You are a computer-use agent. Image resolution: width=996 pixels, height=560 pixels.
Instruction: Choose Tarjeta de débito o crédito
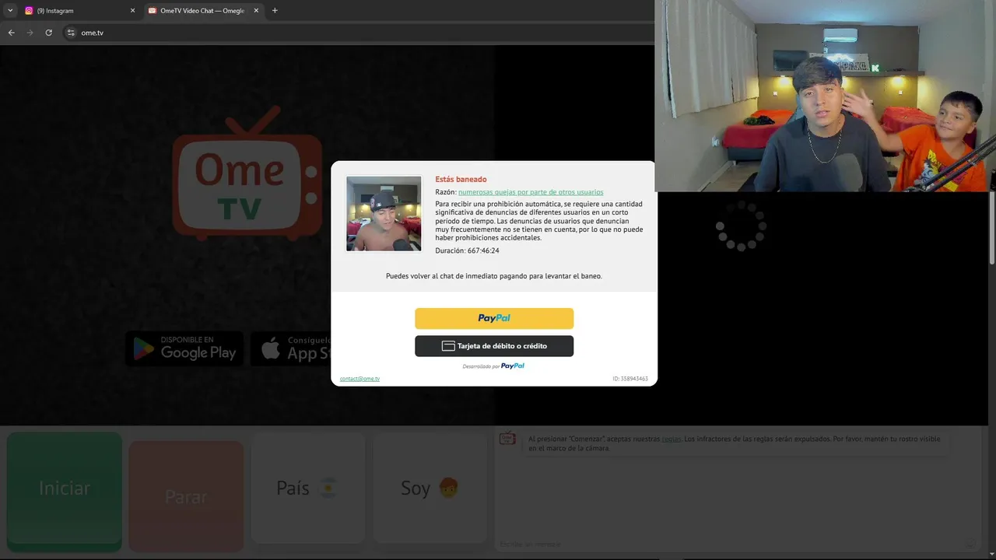click(x=494, y=346)
